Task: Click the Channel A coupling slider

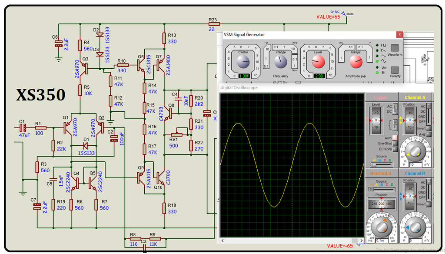Action: tap(428, 114)
